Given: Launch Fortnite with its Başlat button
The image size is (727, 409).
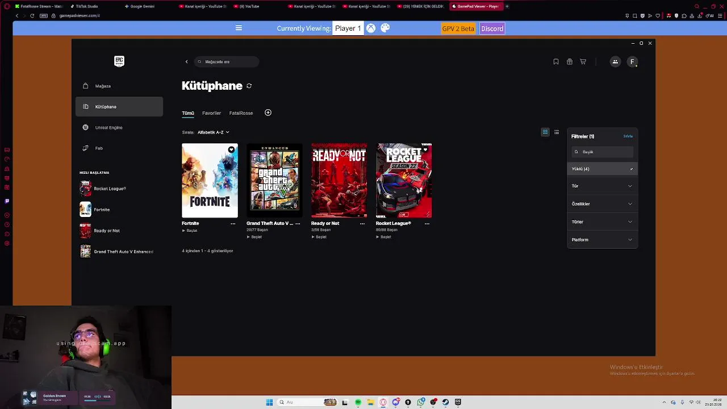Looking at the screenshot, I should (x=190, y=231).
